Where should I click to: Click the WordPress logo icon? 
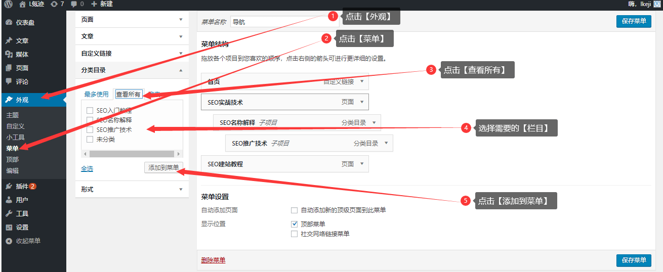pyautogui.click(x=8, y=4)
